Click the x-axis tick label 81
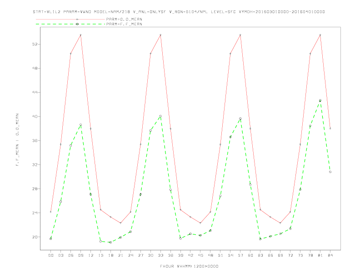360x278 pixels. (320, 255)
